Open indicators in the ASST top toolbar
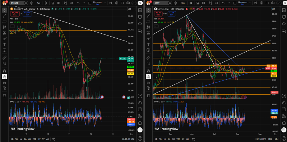 click(x=197, y=3)
